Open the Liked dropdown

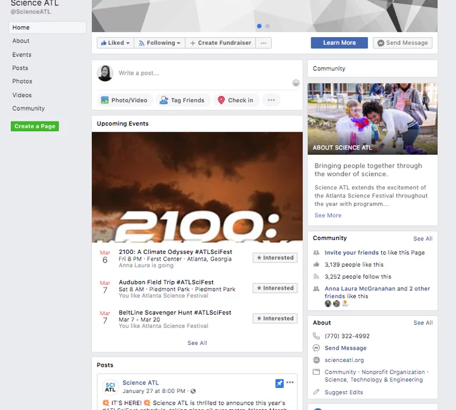coord(115,43)
